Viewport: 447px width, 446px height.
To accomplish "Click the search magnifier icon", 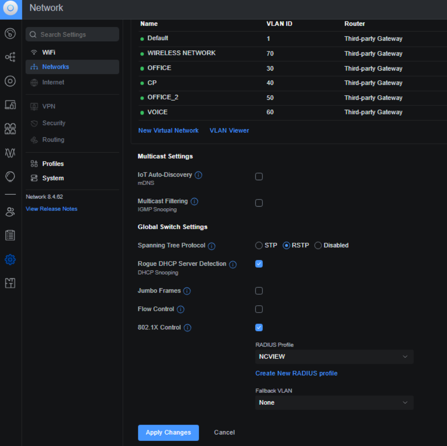I will [33, 34].
